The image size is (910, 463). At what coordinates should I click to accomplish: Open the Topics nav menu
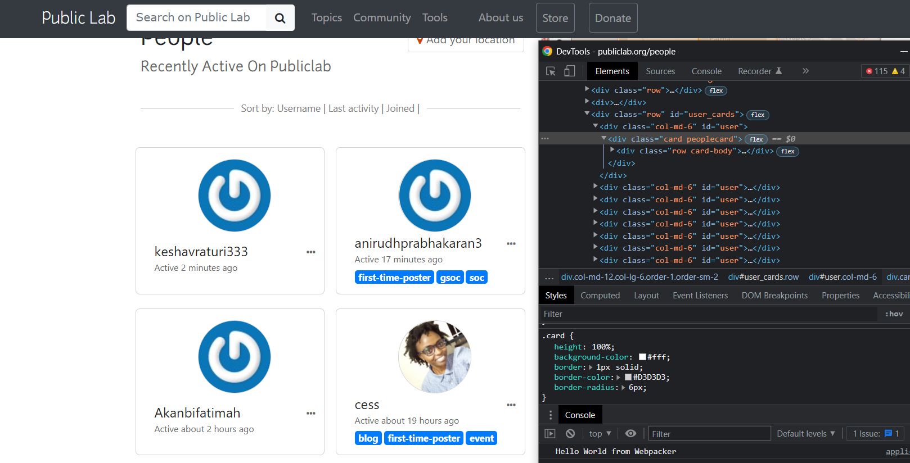click(327, 18)
